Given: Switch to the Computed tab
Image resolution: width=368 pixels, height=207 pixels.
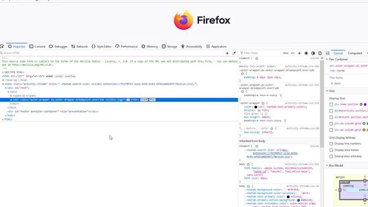Looking at the screenshot, I should (355, 53).
